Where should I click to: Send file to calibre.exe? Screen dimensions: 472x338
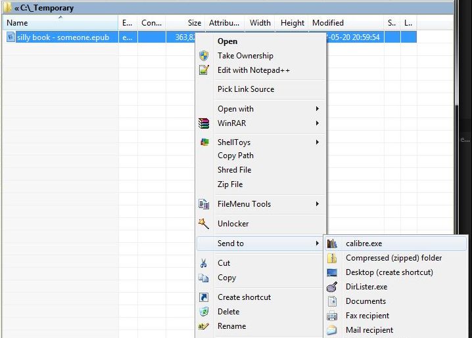point(396,243)
